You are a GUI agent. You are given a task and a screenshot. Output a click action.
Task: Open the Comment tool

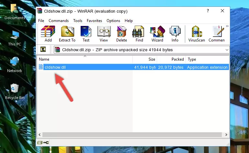coord(217,34)
